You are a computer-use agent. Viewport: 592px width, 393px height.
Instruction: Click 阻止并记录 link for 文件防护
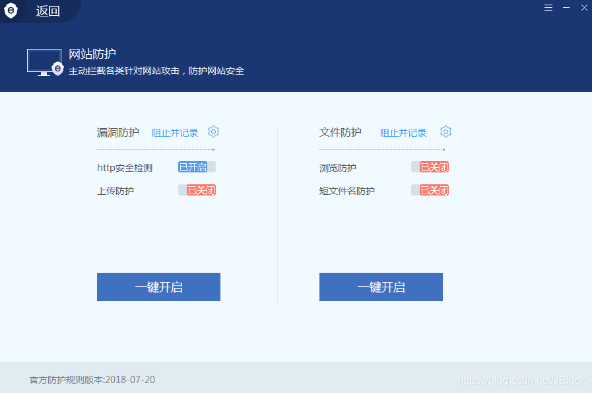(403, 133)
